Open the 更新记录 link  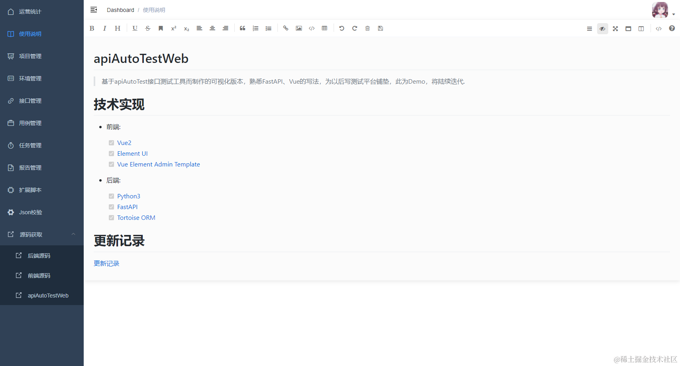pos(106,263)
